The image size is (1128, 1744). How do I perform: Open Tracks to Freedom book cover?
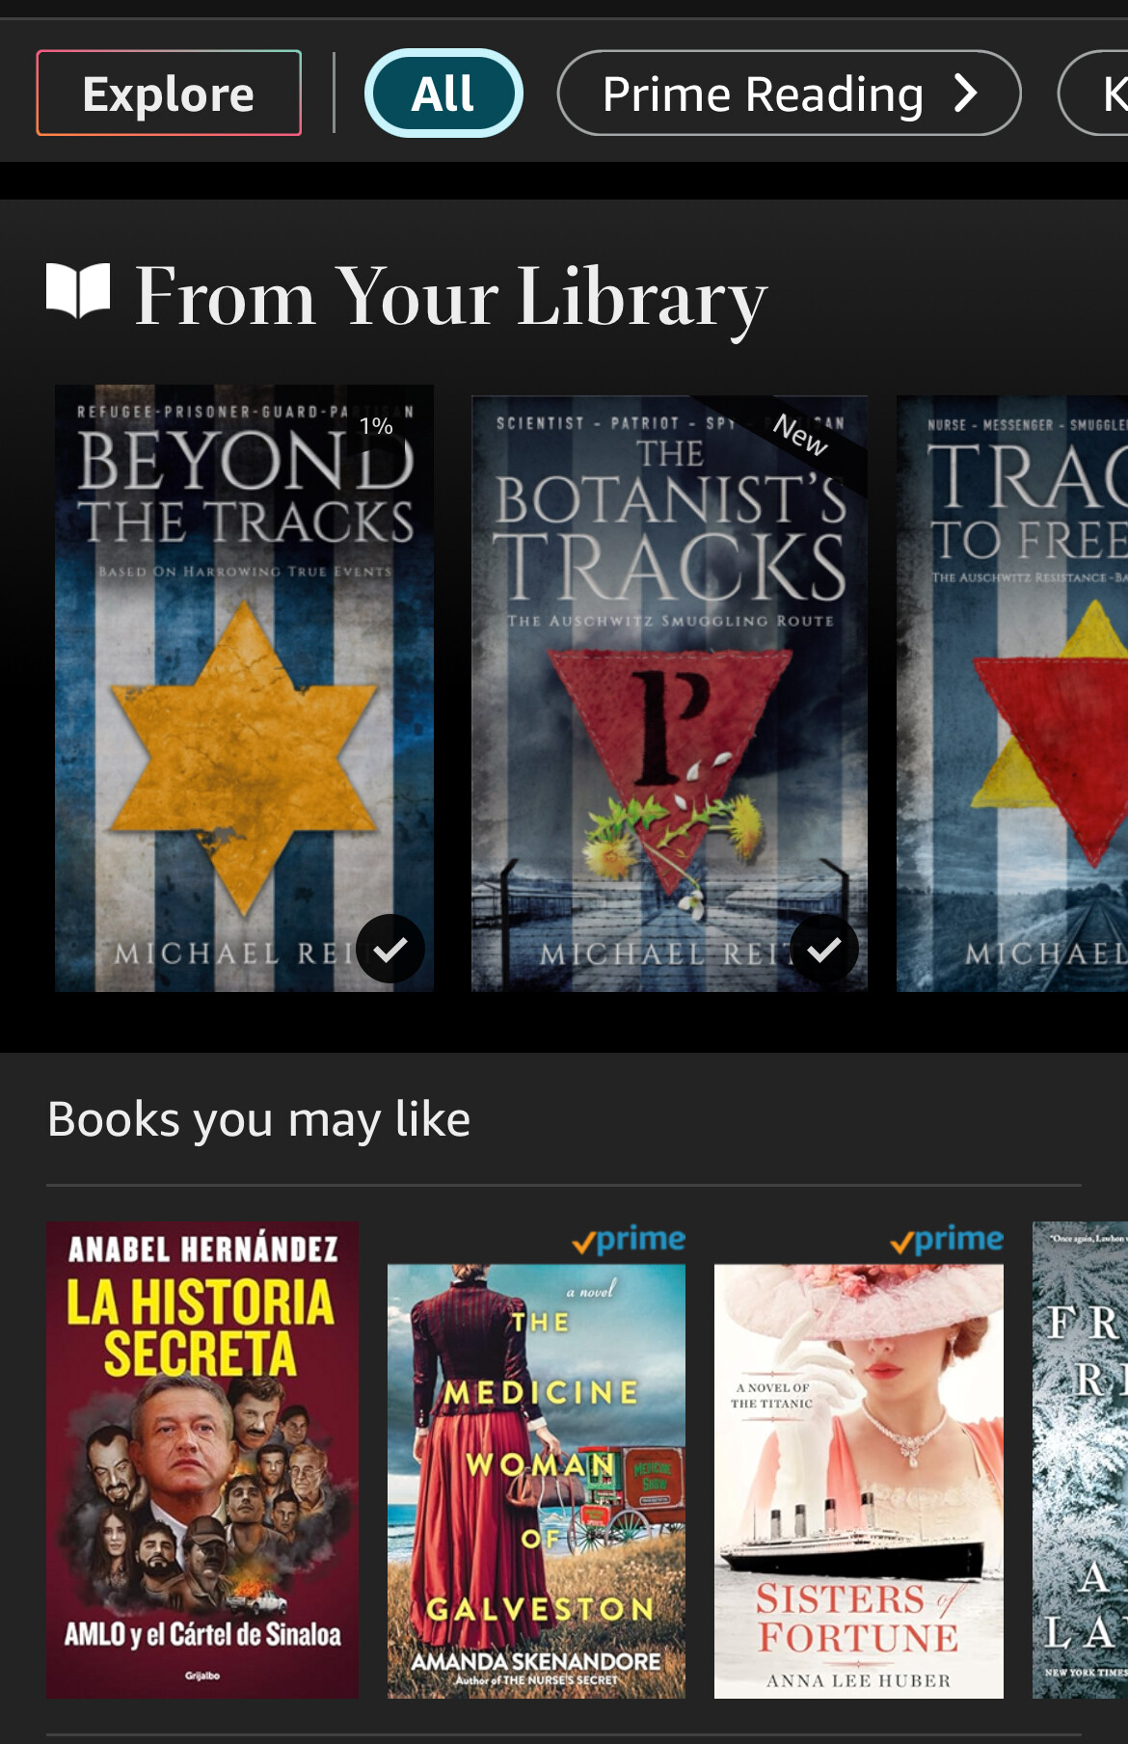tap(1012, 693)
